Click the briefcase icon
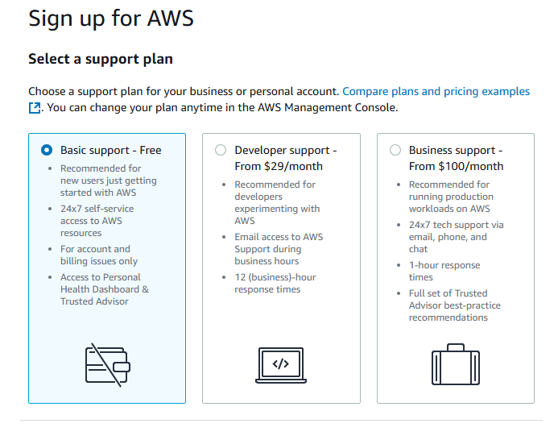Image resolution: width=558 pixels, height=440 pixels. [456, 364]
